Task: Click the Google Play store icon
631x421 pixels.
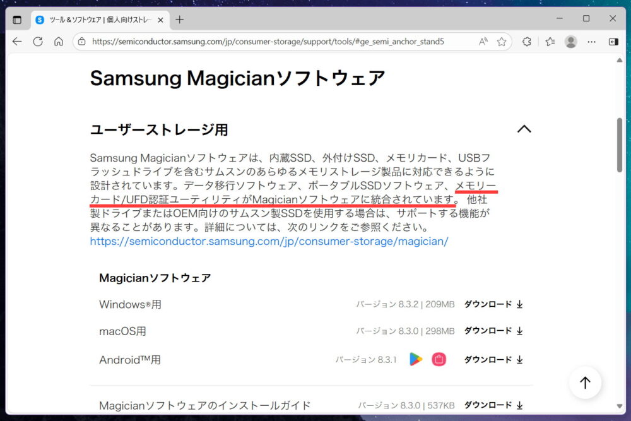Action: click(415, 359)
